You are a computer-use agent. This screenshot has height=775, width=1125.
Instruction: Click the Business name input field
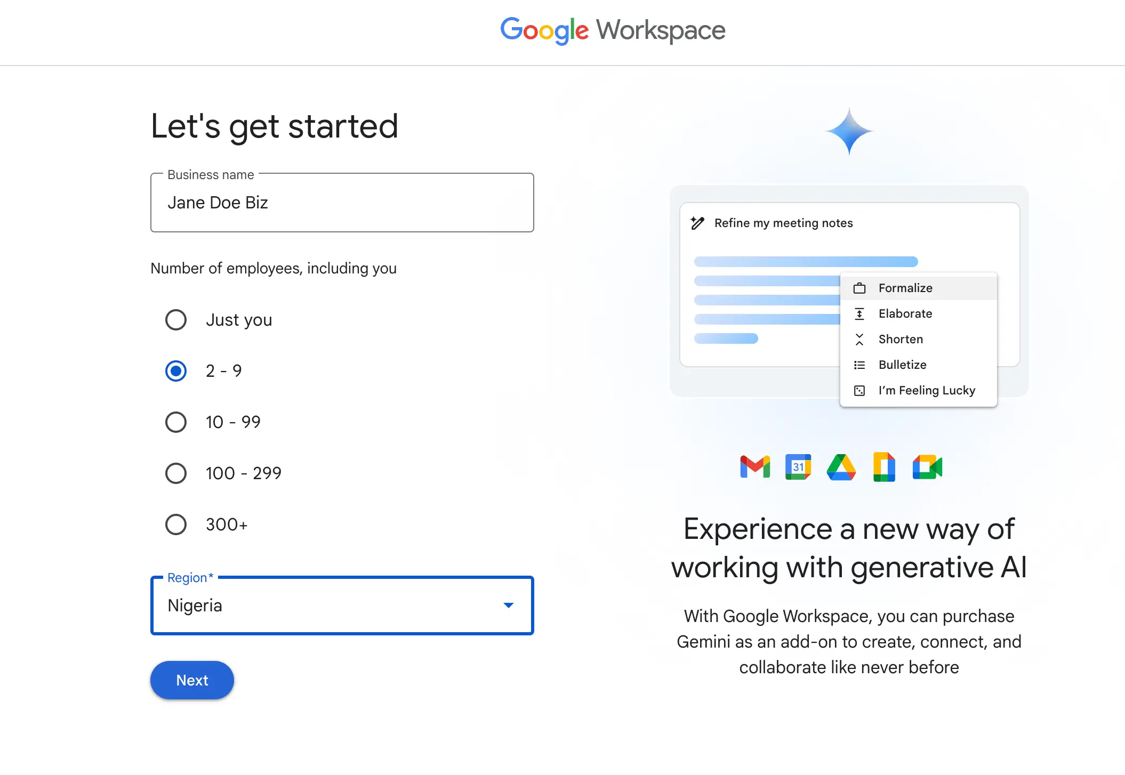pos(342,203)
